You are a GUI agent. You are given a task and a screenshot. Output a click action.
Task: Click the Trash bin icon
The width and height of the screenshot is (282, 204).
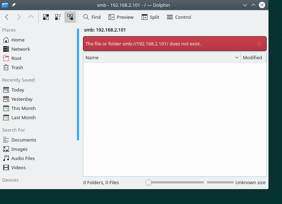pos(6,67)
